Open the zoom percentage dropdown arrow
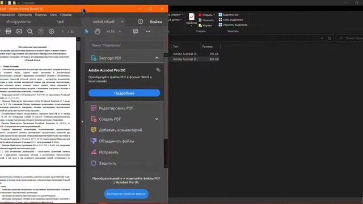Screen dimensions: 363x204 (x=120, y=31)
